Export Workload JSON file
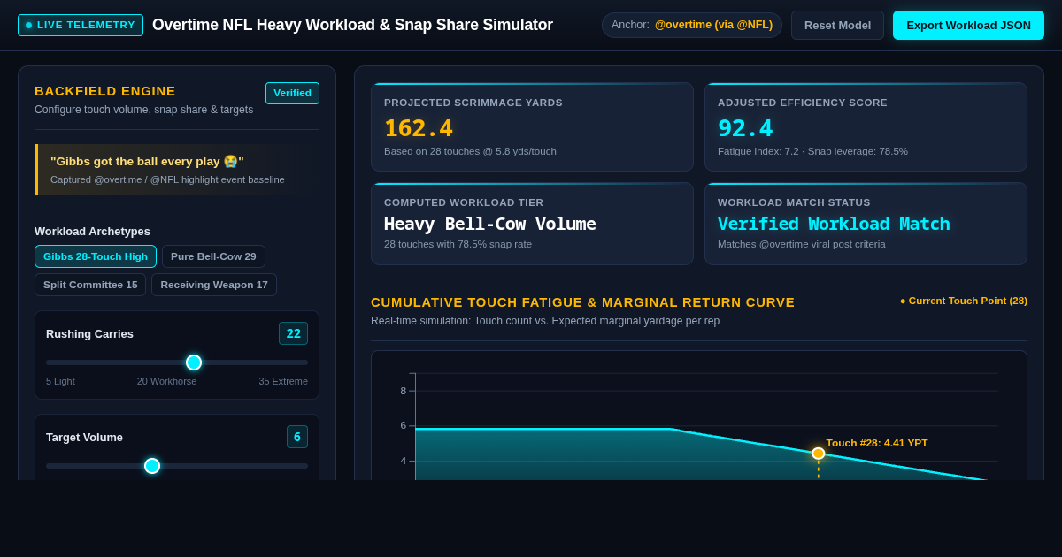The height and width of the screenshot is (557, 1062). (968, 25)
